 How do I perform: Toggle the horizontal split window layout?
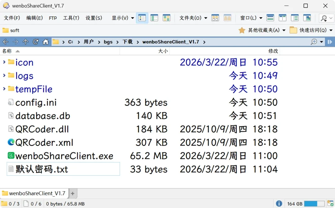point(270,18)
